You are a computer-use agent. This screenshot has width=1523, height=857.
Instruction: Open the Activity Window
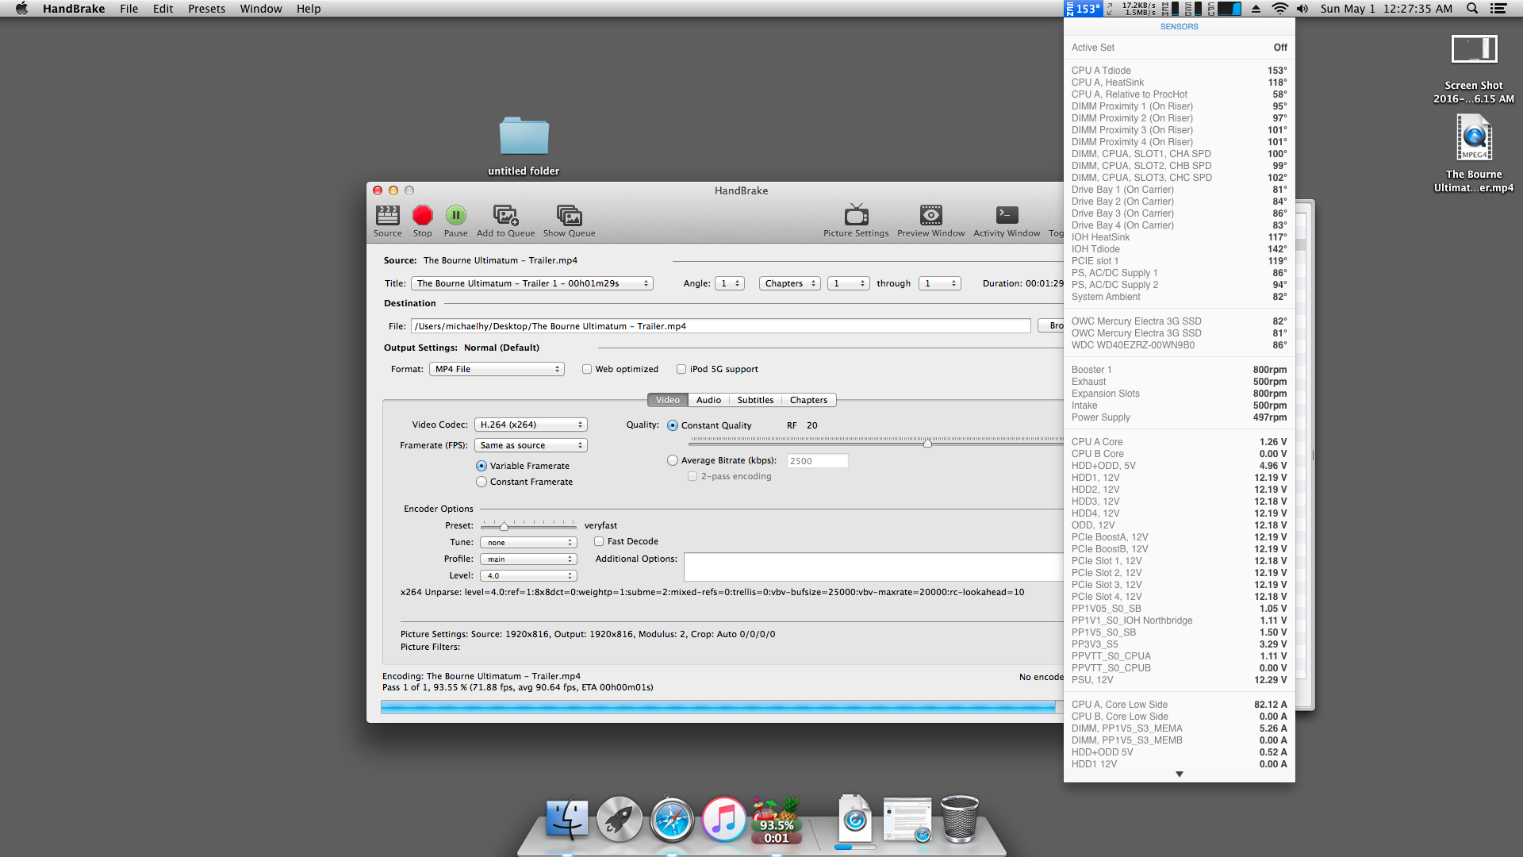1007,221
